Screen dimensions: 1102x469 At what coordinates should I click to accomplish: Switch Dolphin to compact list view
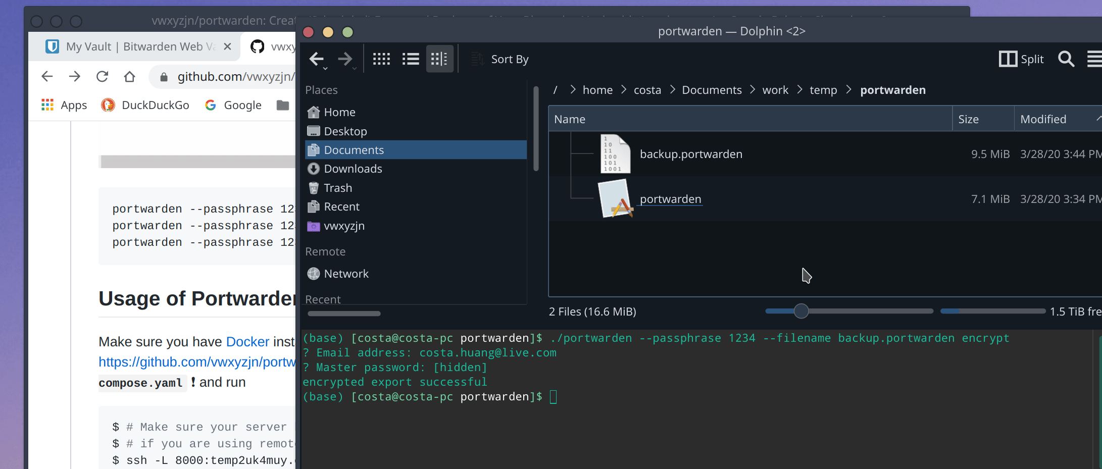[411, 59]
